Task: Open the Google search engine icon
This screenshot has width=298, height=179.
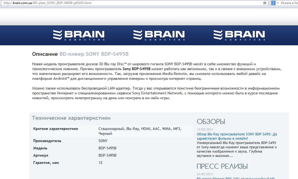Action: (x=273, y=3)
